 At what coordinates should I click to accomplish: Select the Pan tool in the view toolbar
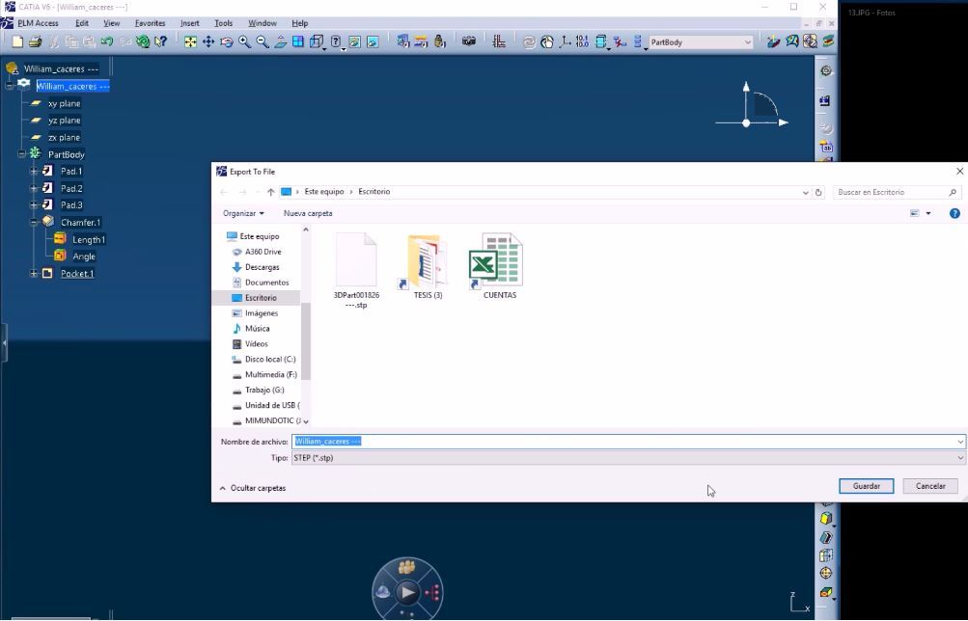(x=208, y=42)
